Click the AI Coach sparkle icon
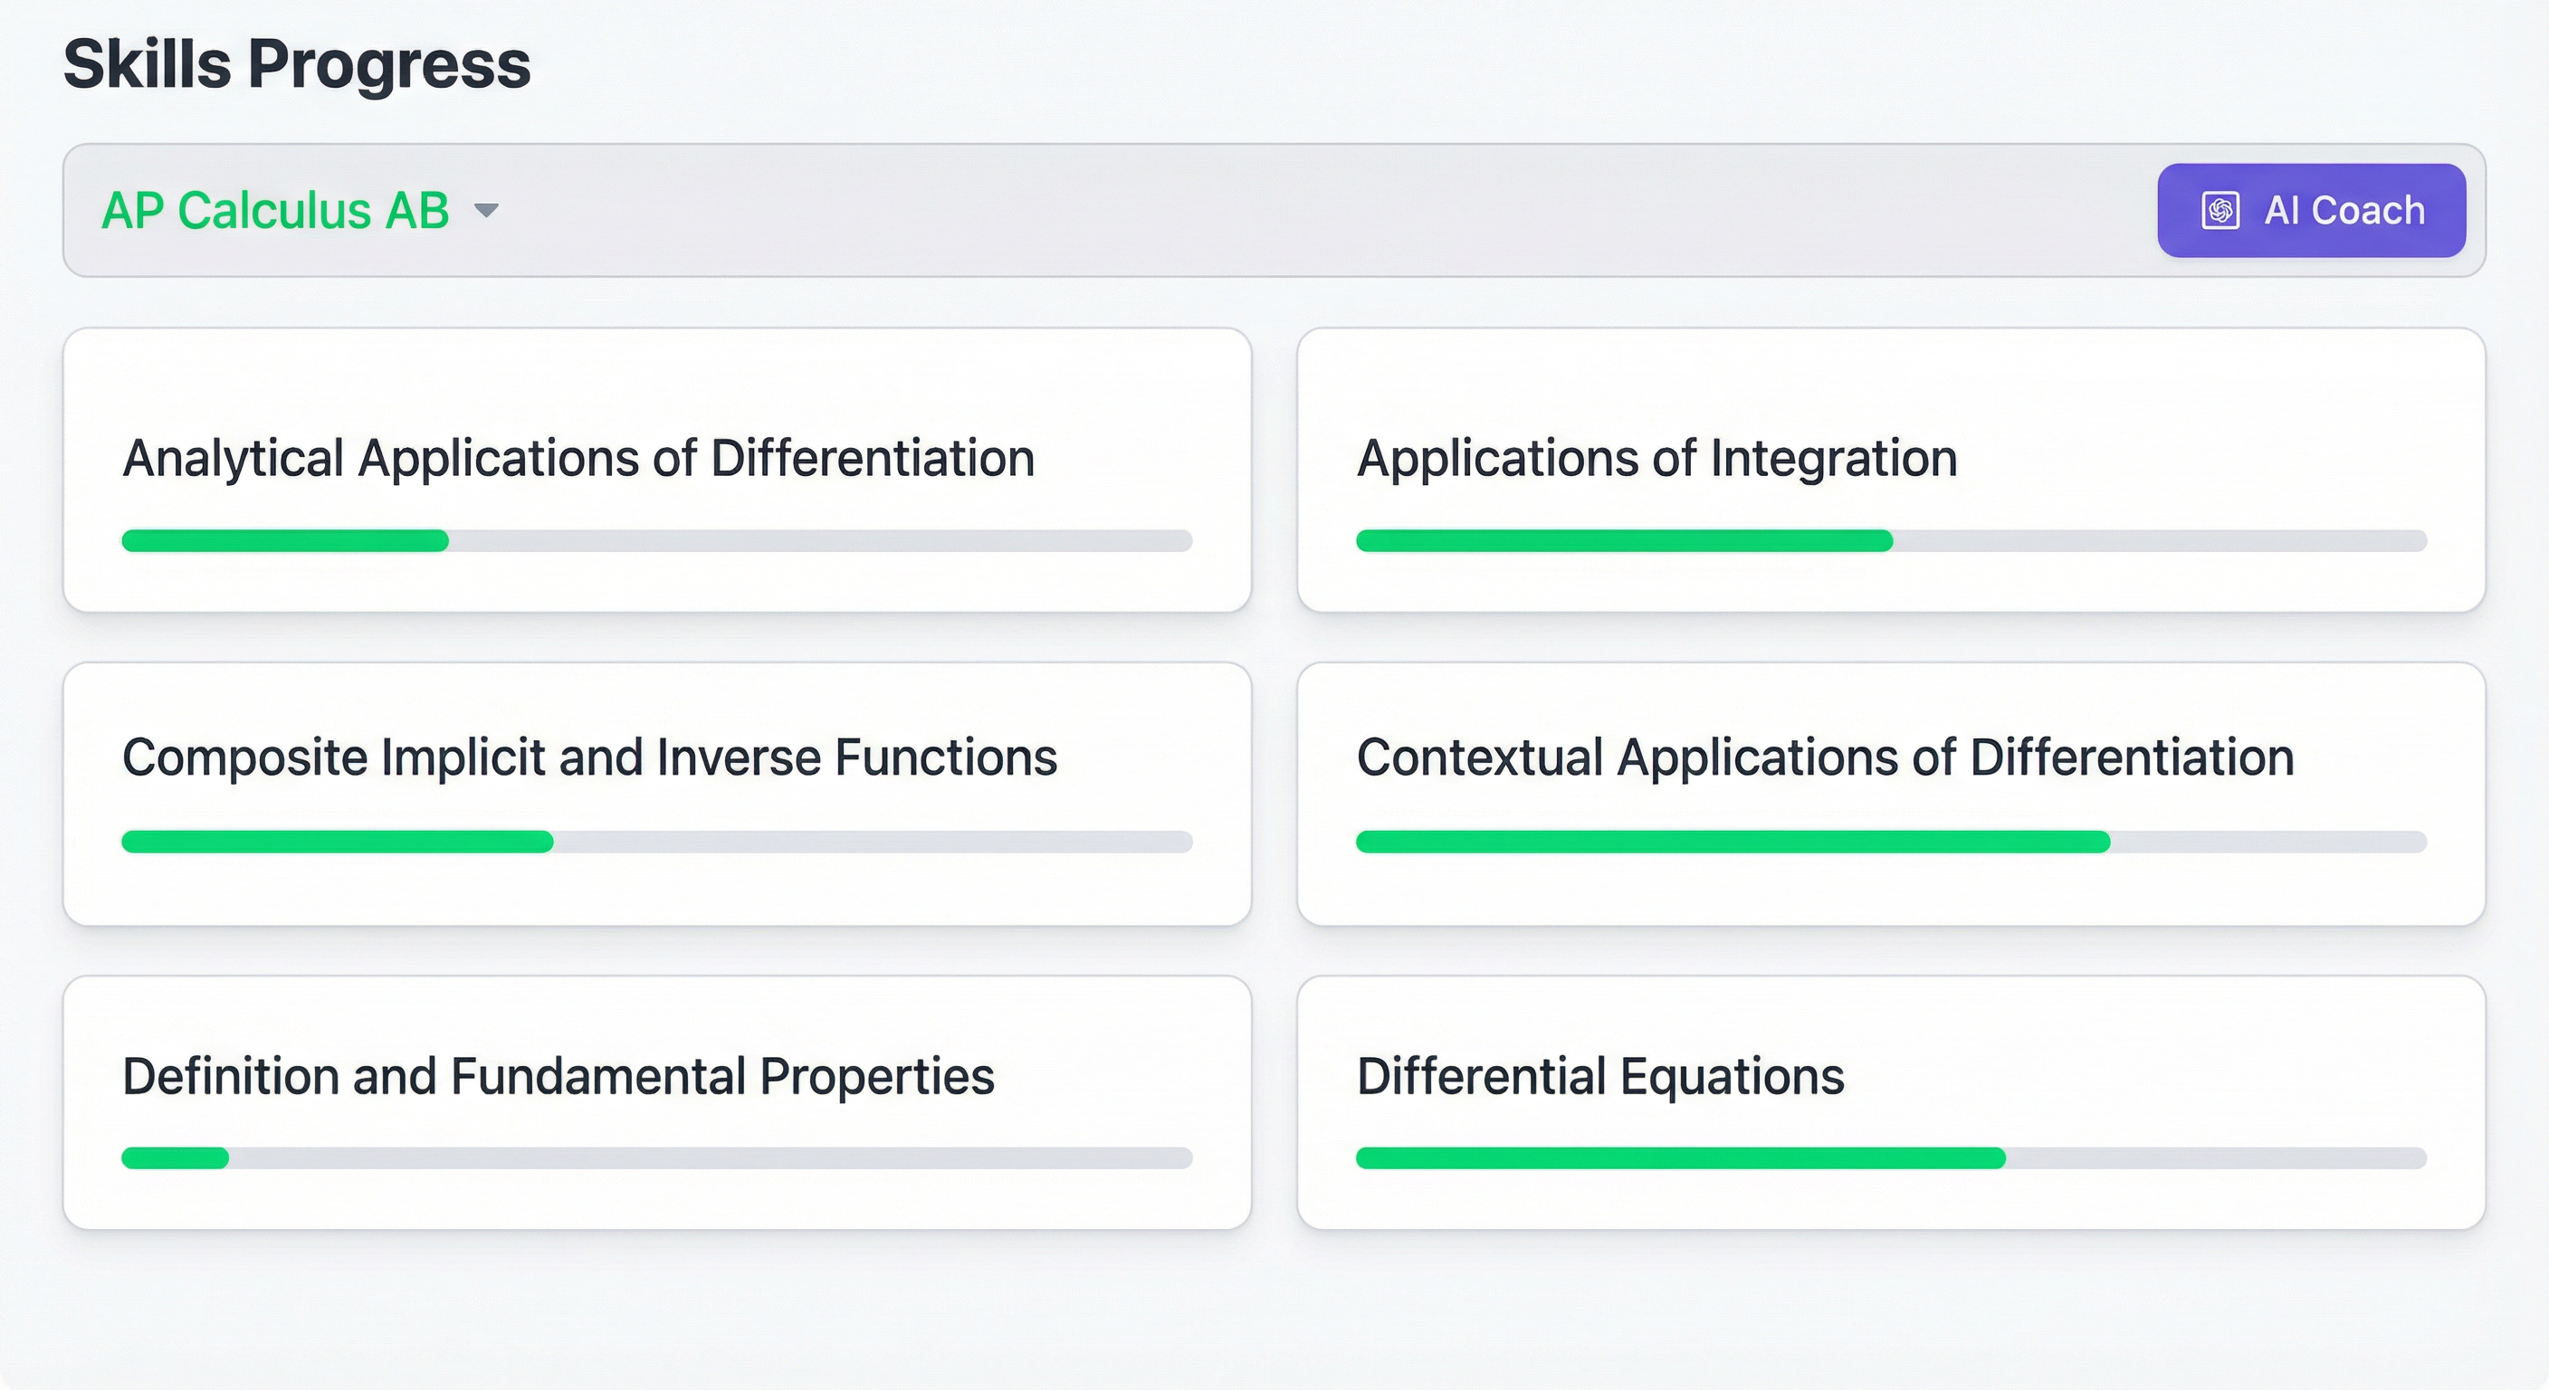 point(2220,211)
